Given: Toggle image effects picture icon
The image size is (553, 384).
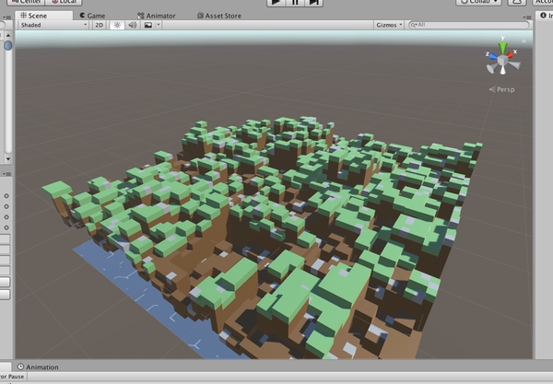Looking at the screenshot, I should (x=148, y=25).
